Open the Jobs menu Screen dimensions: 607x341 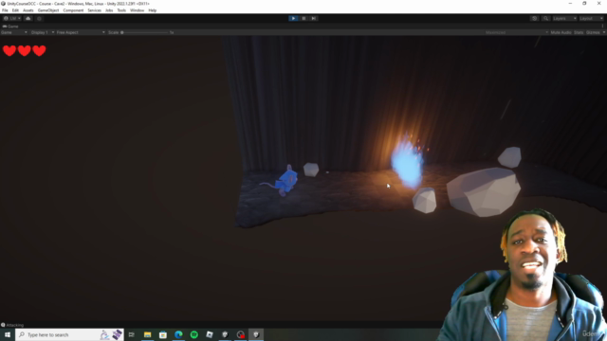(109, 10)
